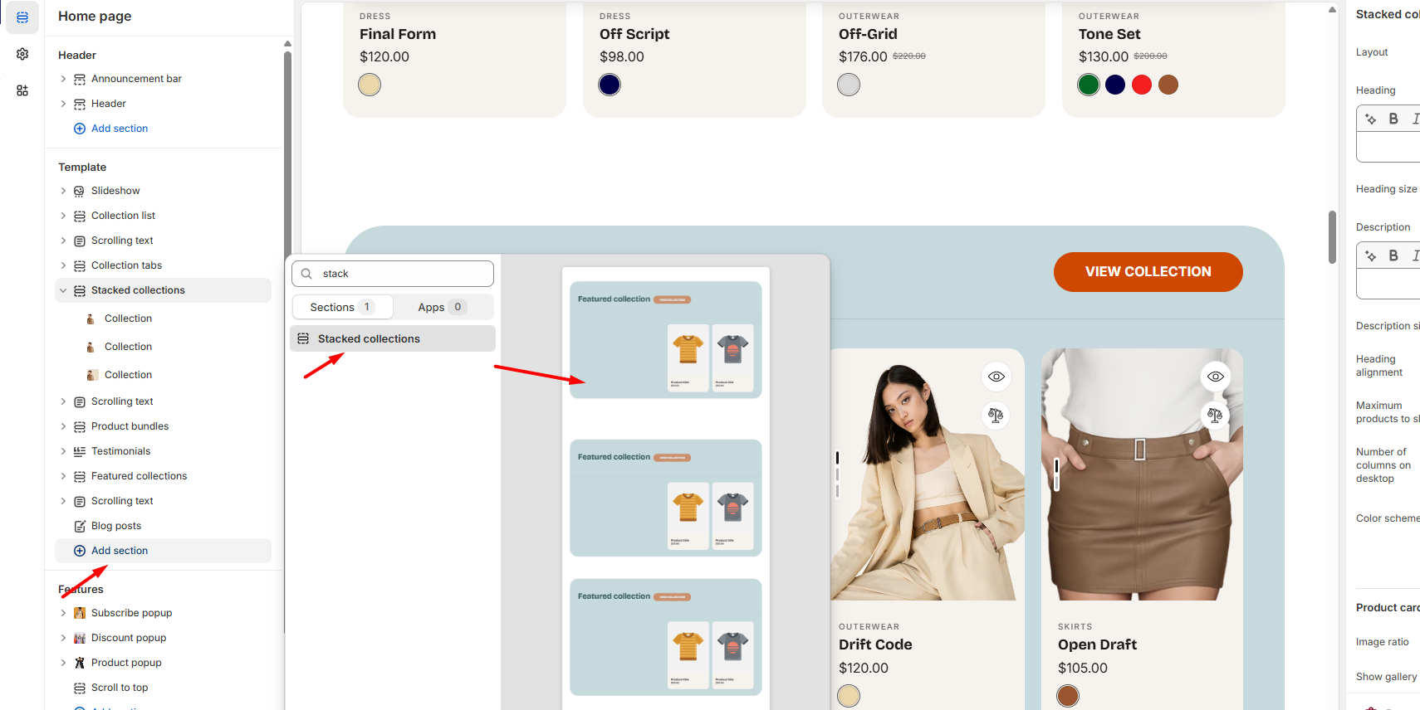The image size is (1420, 710).
Task: Click the Slideshow section icon
Action: click(80, 191)
